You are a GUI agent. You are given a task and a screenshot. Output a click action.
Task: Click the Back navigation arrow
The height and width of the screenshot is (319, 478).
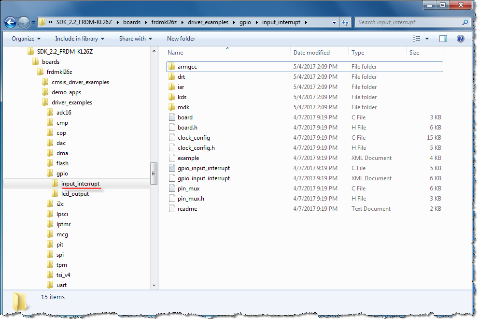(x=10, y=22)
